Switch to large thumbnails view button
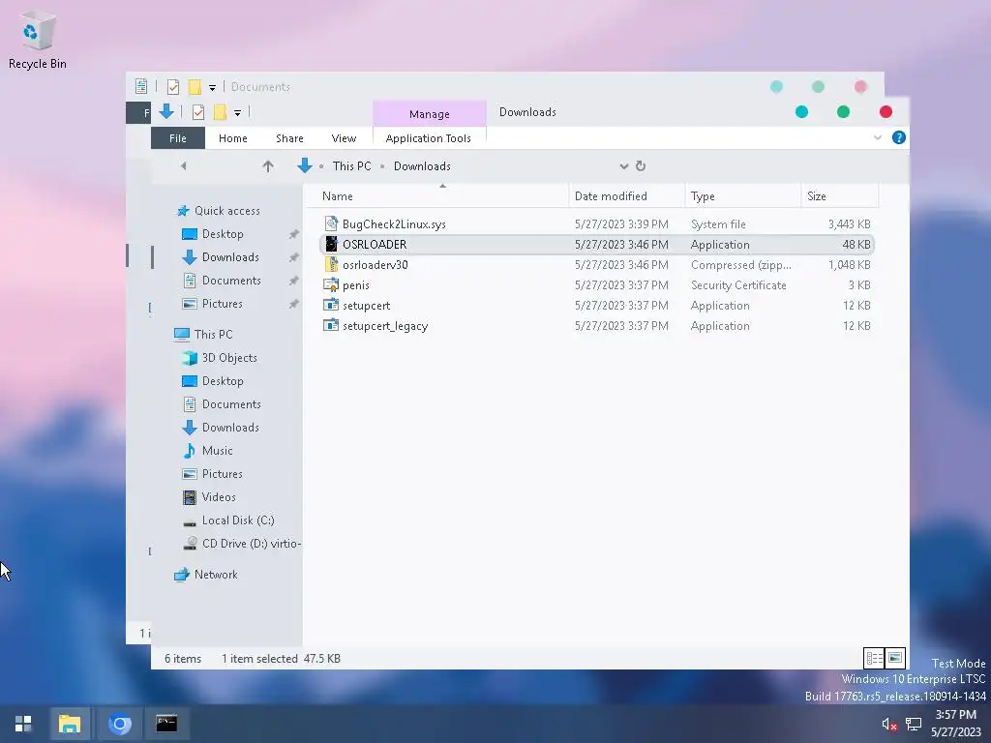 895,658
